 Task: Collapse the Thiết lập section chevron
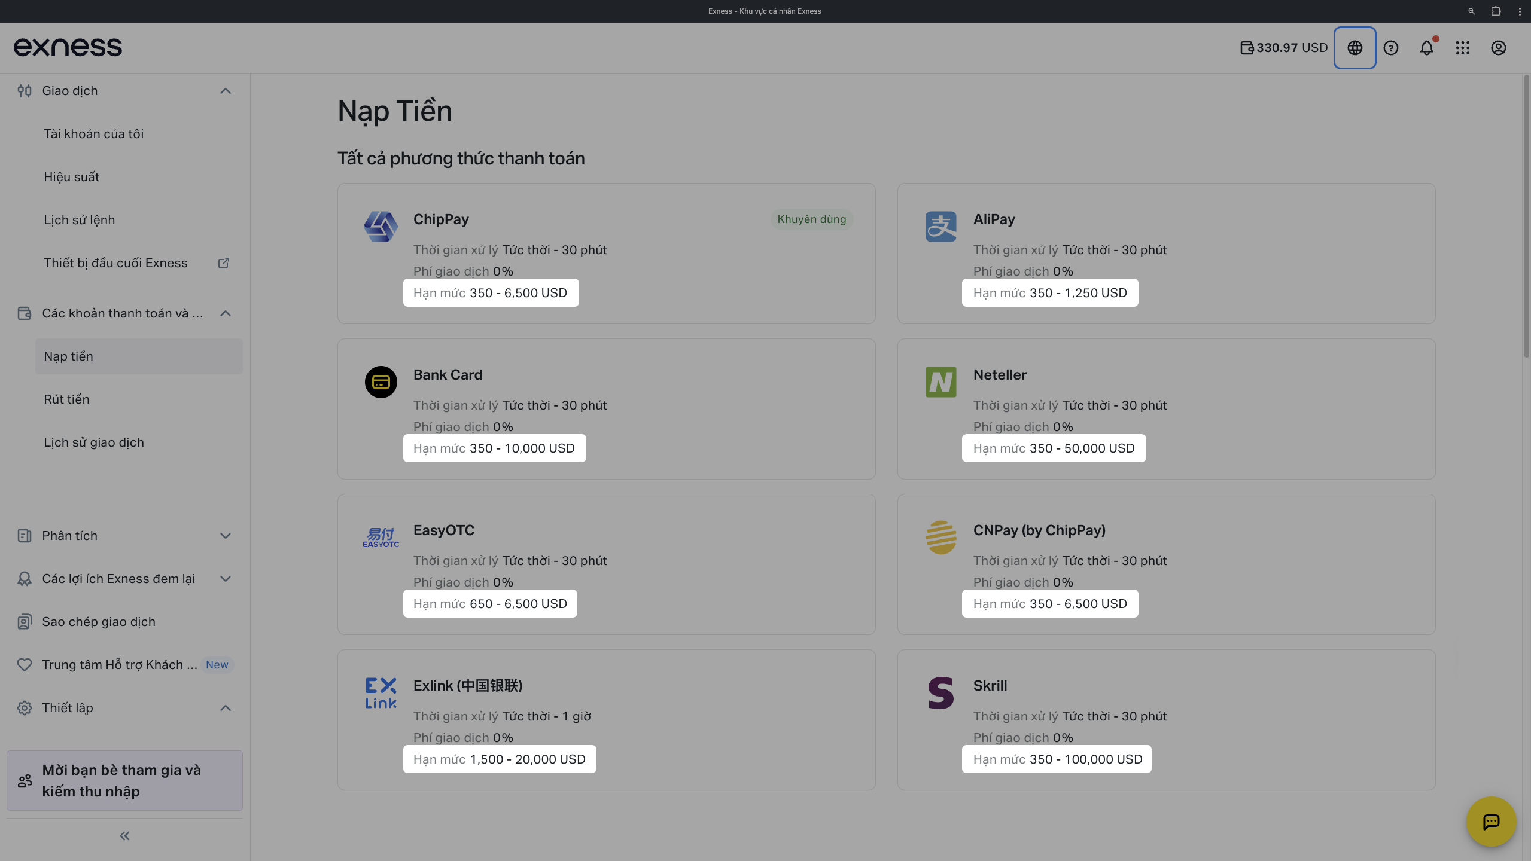click(226, 708)
